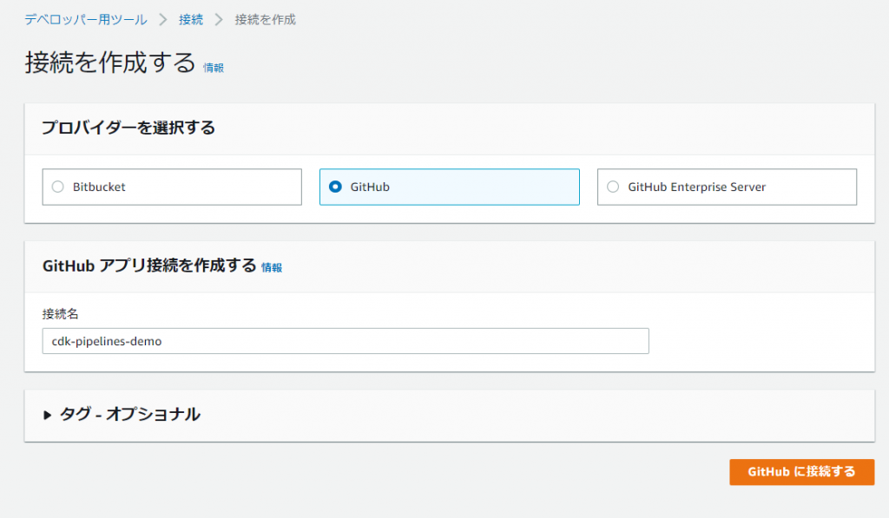Go back to 接続 breadcrumb page
Viewport: 889px width, 518px height.
pos(190,20)
